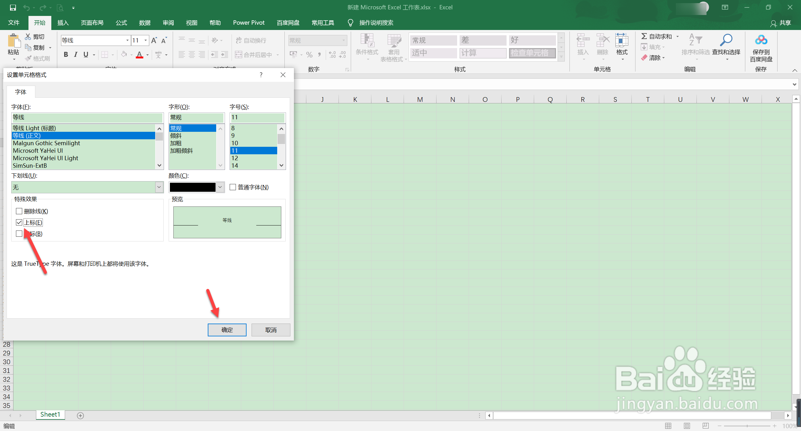This screenshot has width=801, height=431.
Task: Click the black color swatch in dialog
Action: coord(192,187)
